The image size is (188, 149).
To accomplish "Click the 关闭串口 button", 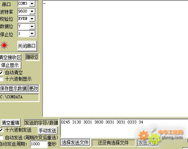I will (27, 46).
